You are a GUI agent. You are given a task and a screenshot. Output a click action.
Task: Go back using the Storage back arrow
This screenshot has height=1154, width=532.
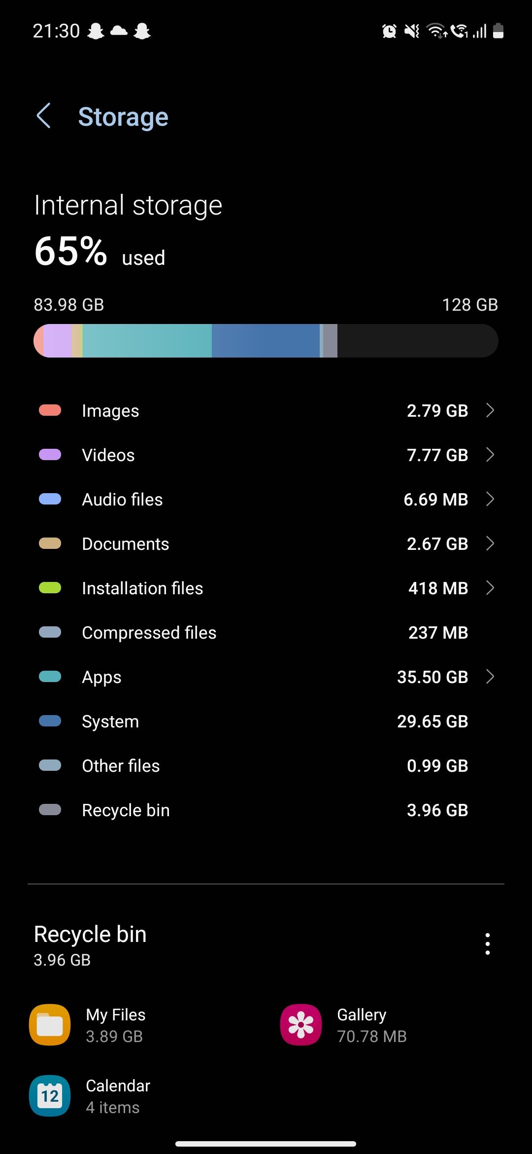click(44, 116)
